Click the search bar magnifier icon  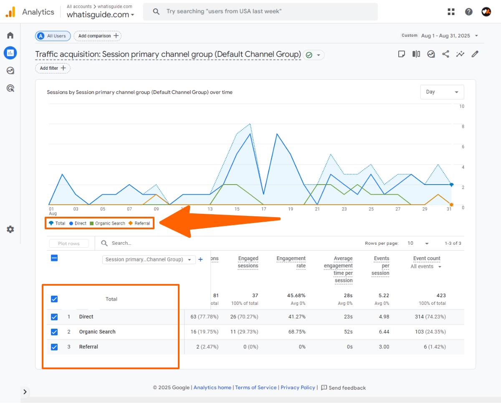[x=156, y=12]
